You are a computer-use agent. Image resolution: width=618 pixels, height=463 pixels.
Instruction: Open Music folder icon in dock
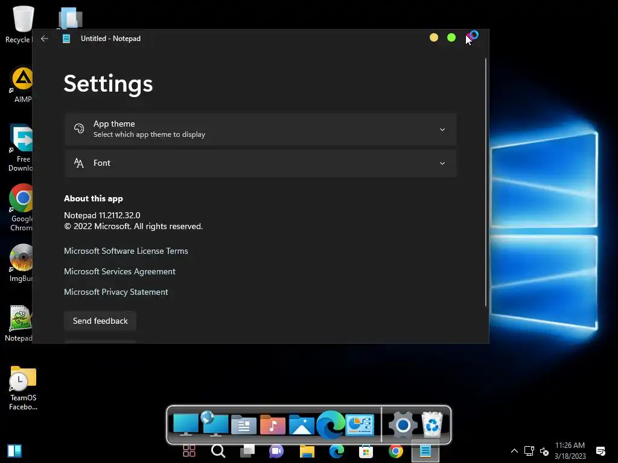272,424
